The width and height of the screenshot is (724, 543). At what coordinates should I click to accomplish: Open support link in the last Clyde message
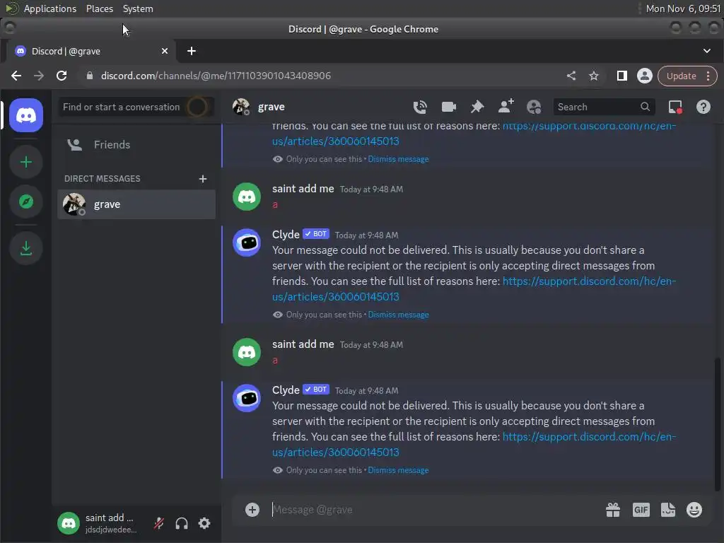pyautogui.click(x=474, y=445)
